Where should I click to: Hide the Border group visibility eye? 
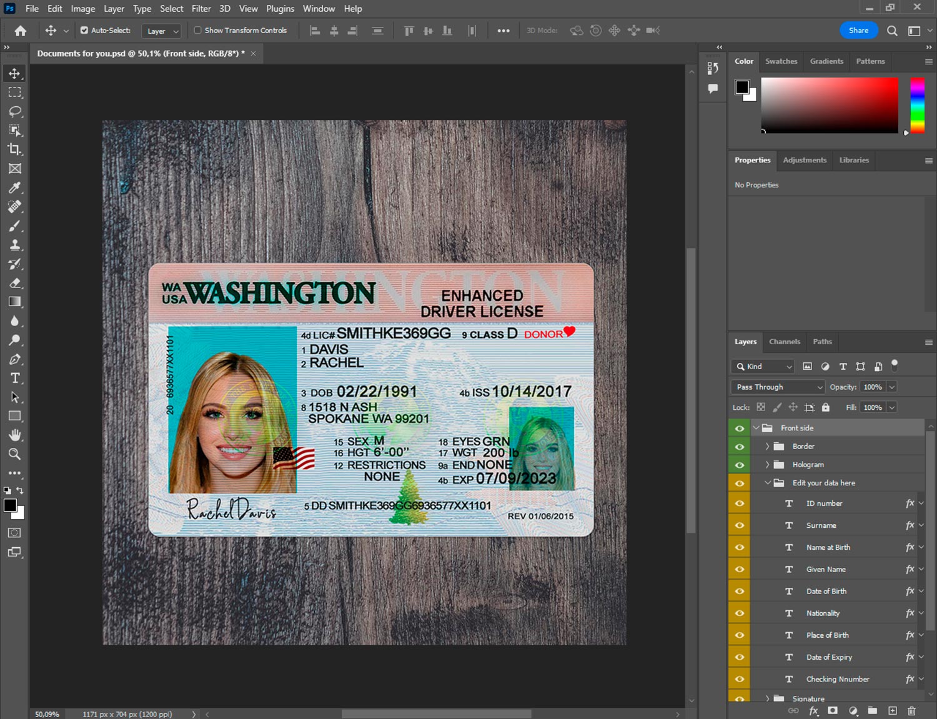[740, 447]
